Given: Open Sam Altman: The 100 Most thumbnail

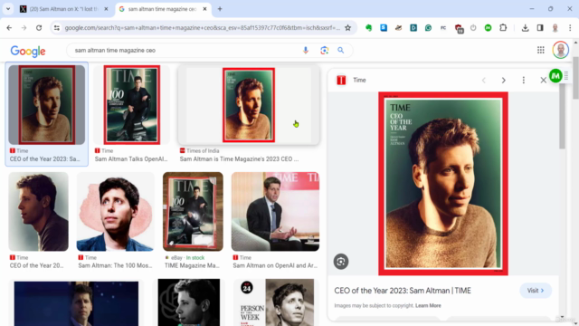Looking at the screenshot, I should [115, 211].
